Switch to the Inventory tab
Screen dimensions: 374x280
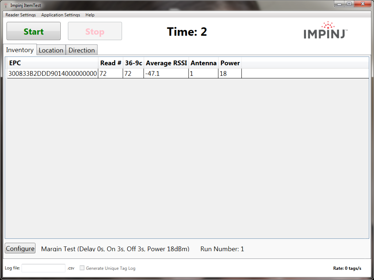tap(20, 50)
